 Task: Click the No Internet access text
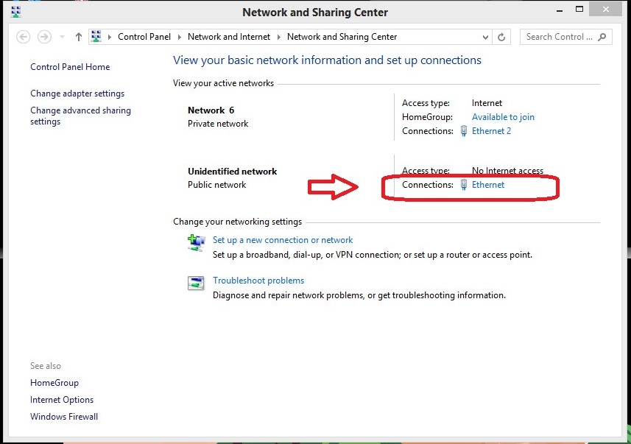click(507, 171)
